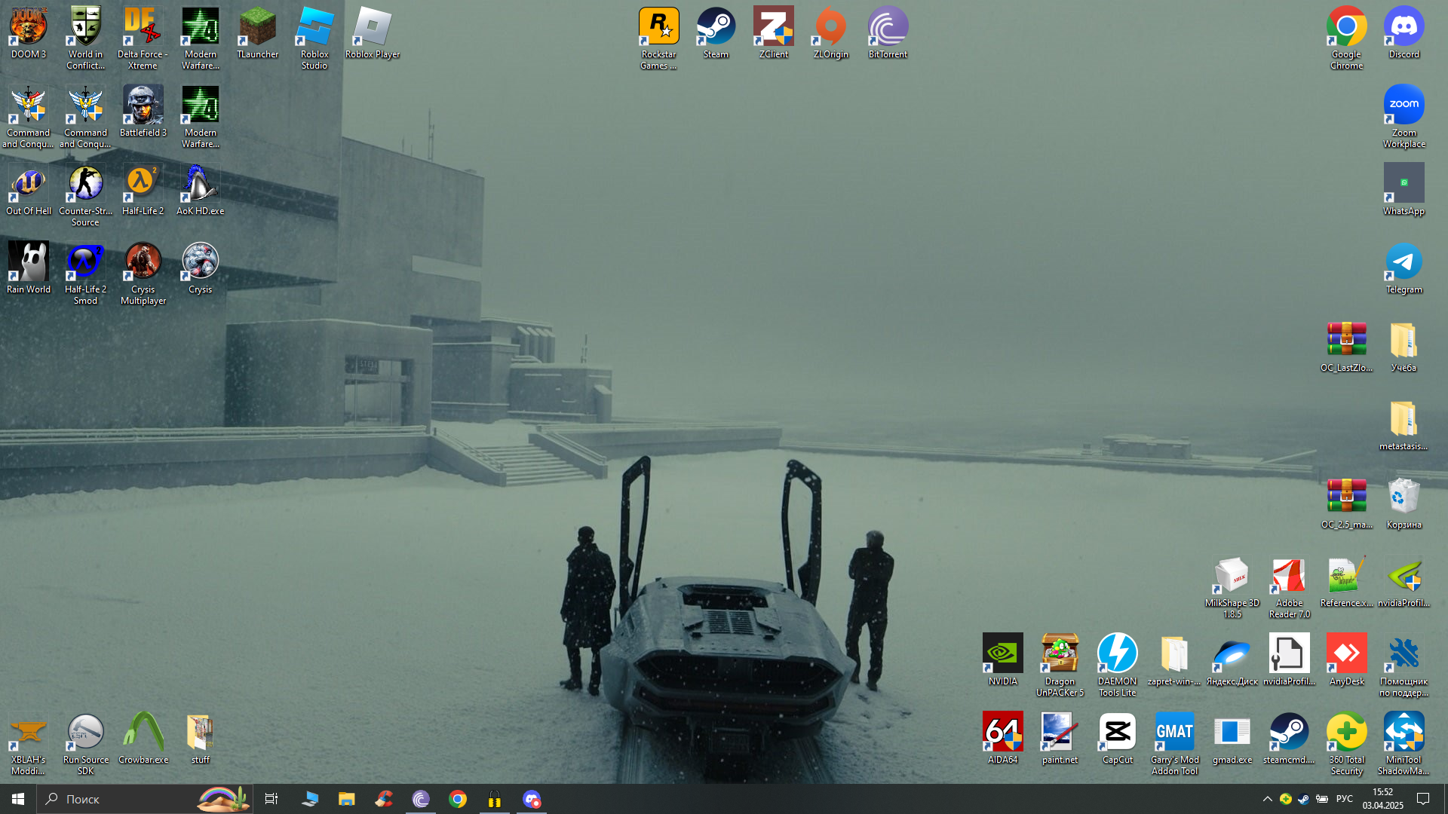Launch TLauncher Minecraft icon
Image resolution: width=1448 pixels, height=814 pixels.
click(257, 34)
